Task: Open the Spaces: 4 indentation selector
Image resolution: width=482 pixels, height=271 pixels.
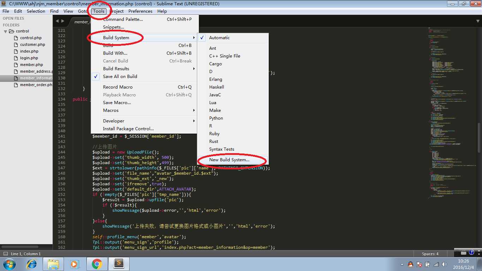Action: (x=430, y=254)
